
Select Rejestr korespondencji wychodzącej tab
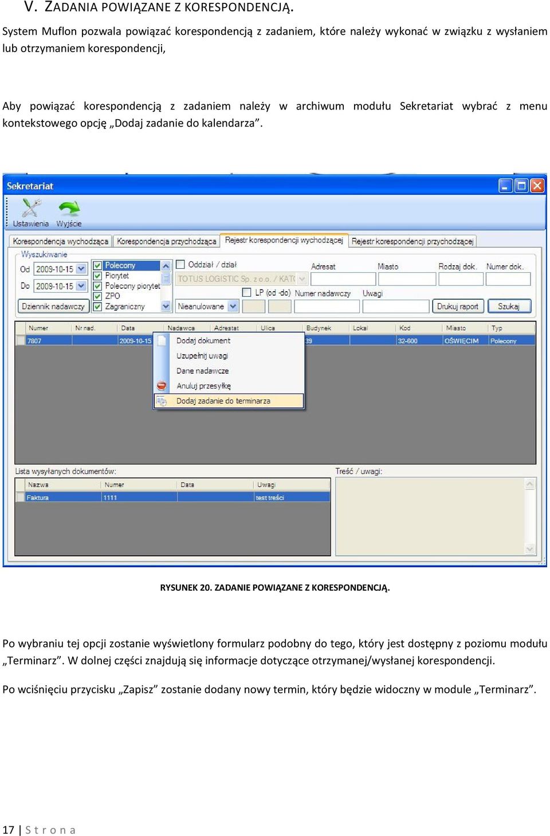284,240
